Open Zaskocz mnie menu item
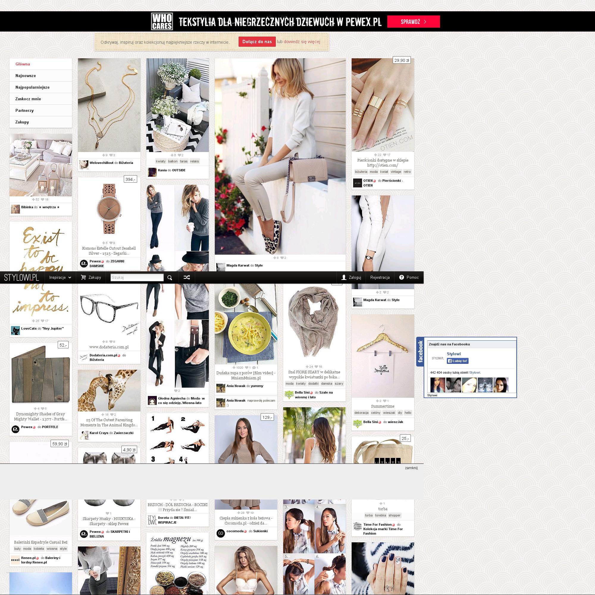Viewport: 595px width, 595px height. [28, 99]
